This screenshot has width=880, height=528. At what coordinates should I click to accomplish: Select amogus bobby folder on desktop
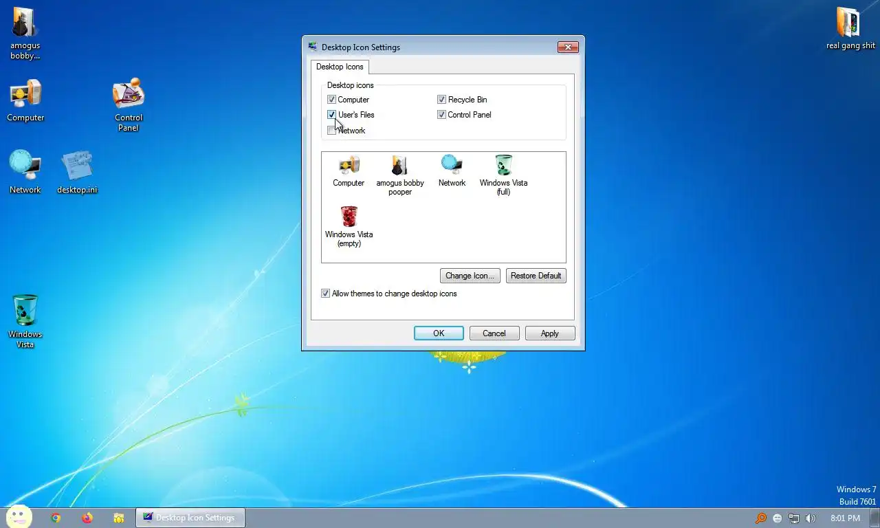pyautogui.click(x=25, y=33)
